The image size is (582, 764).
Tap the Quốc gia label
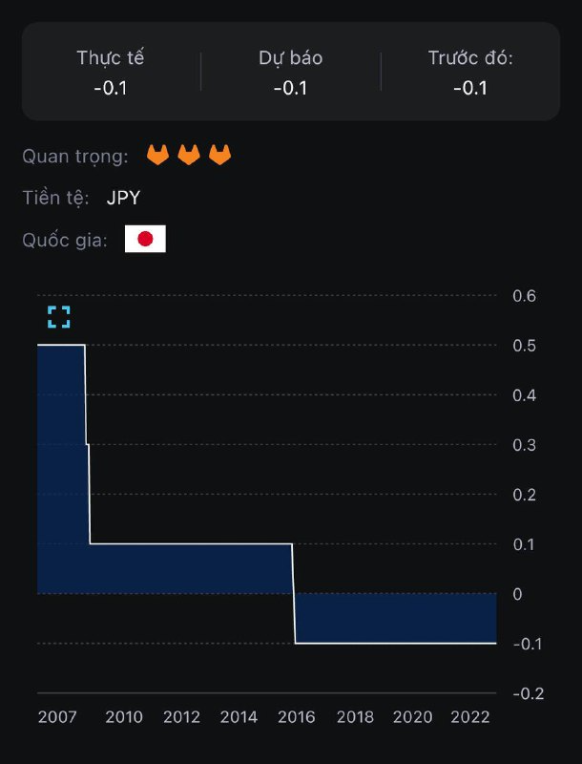65,239
